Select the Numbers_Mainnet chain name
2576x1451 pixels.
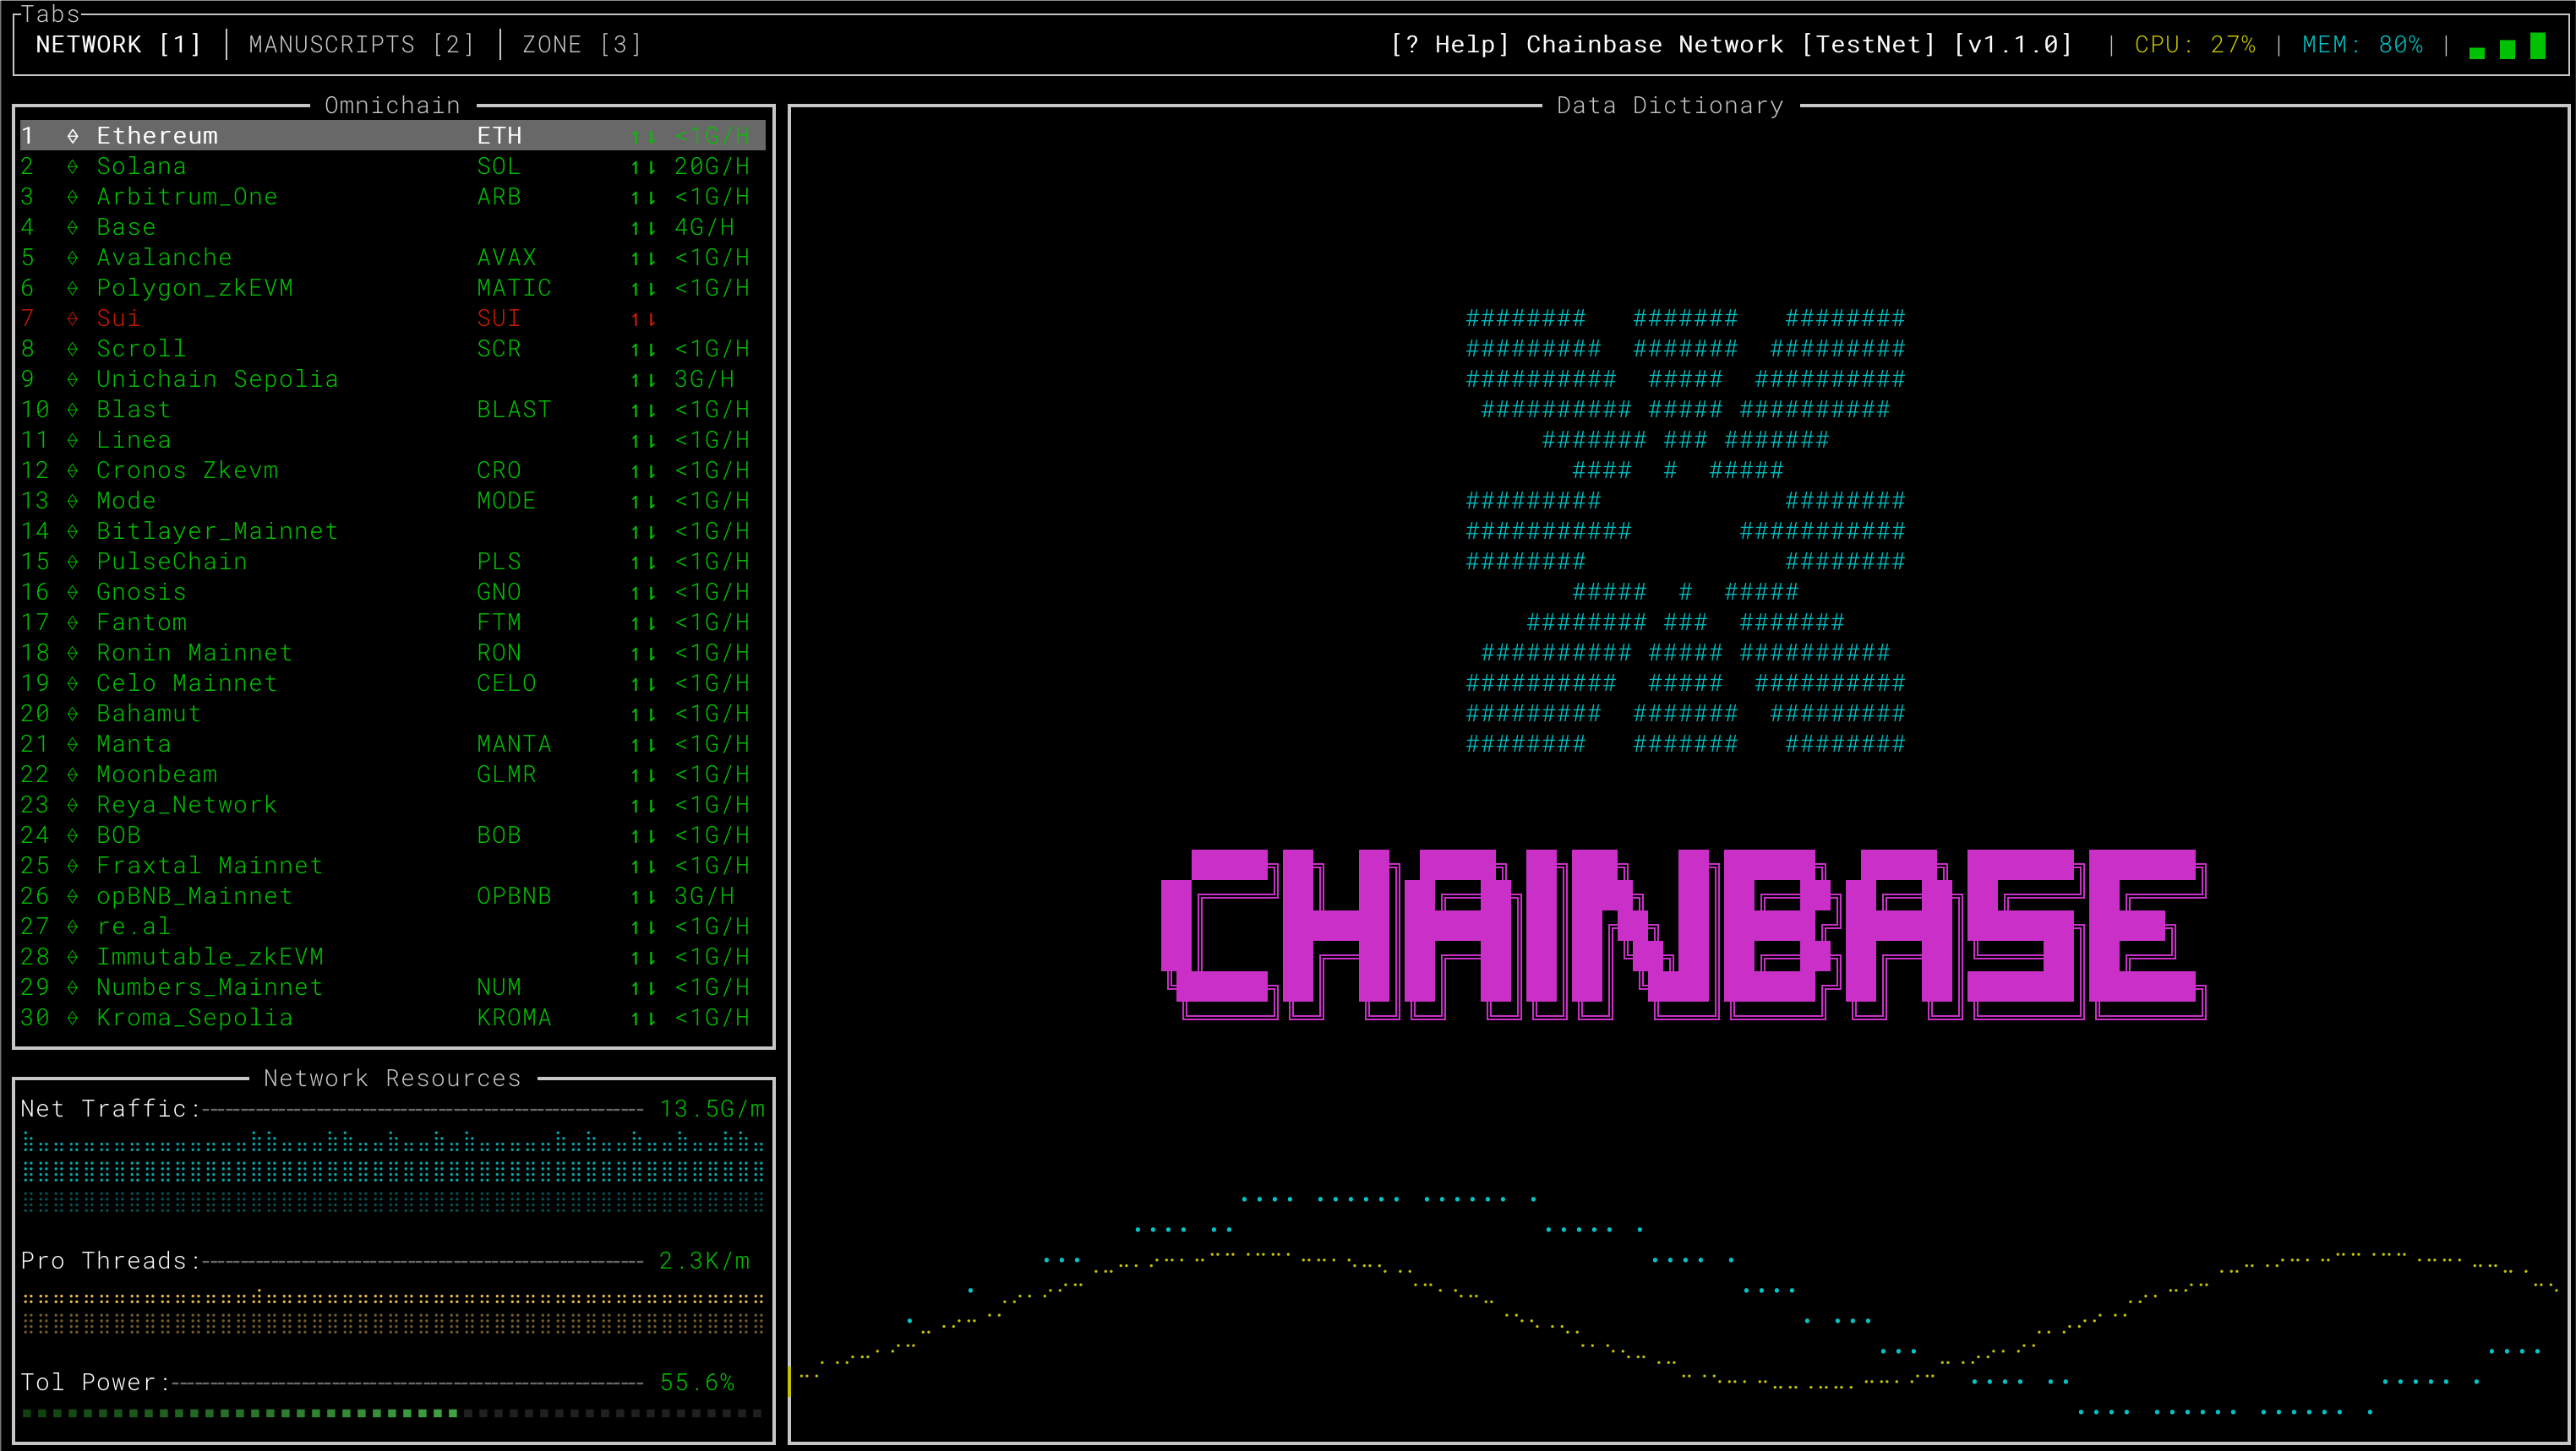[210, 987]
